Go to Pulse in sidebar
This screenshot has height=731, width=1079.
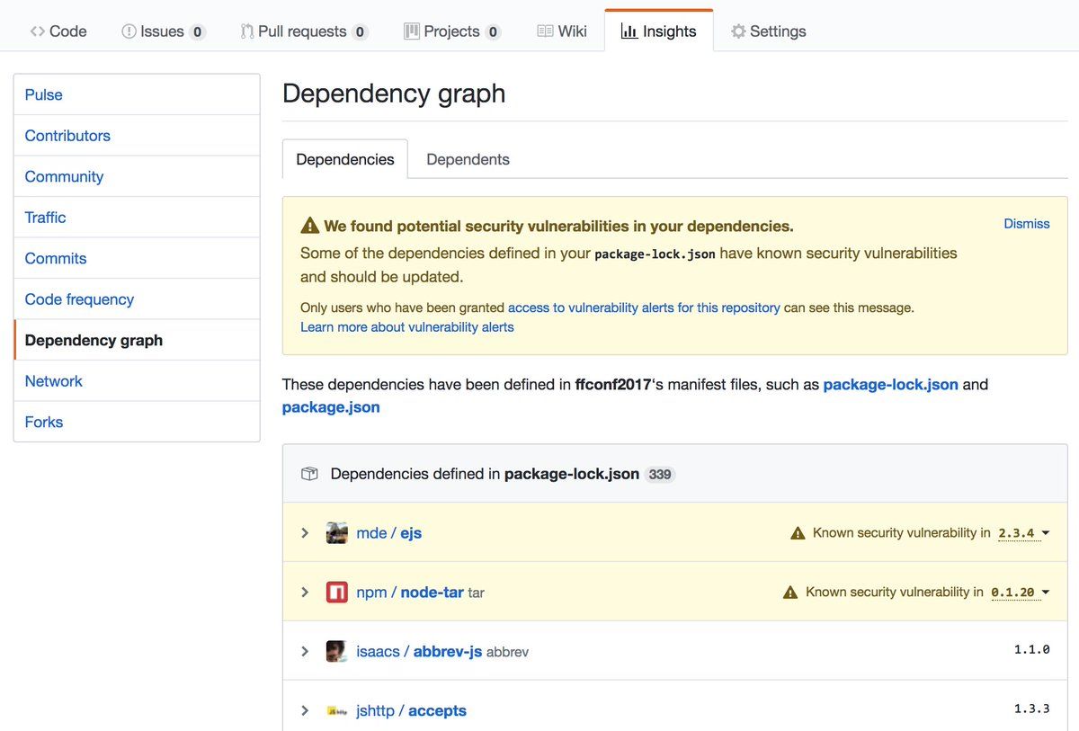137,94
